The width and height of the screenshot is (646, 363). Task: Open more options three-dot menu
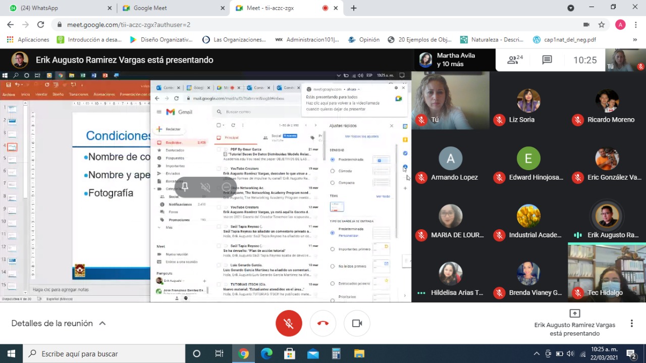(x=631, y=323)
